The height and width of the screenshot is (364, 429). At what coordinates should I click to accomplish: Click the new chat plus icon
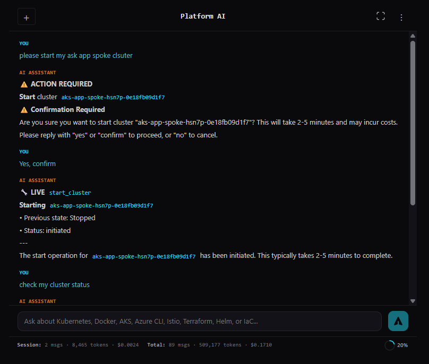click(x=26, y=16)
